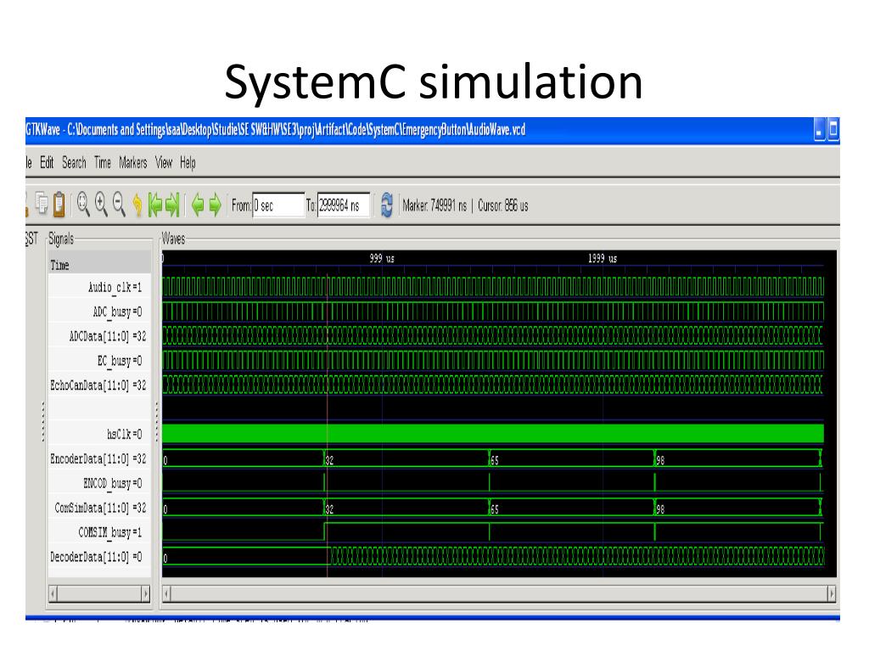Open the Edit menu
869x652 pixels.
point(47,162)
